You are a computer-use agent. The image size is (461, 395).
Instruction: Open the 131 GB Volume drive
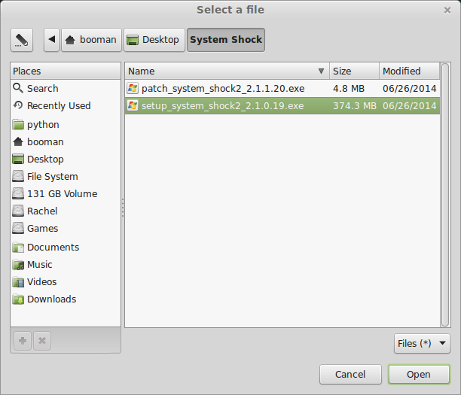coord(66,194)
